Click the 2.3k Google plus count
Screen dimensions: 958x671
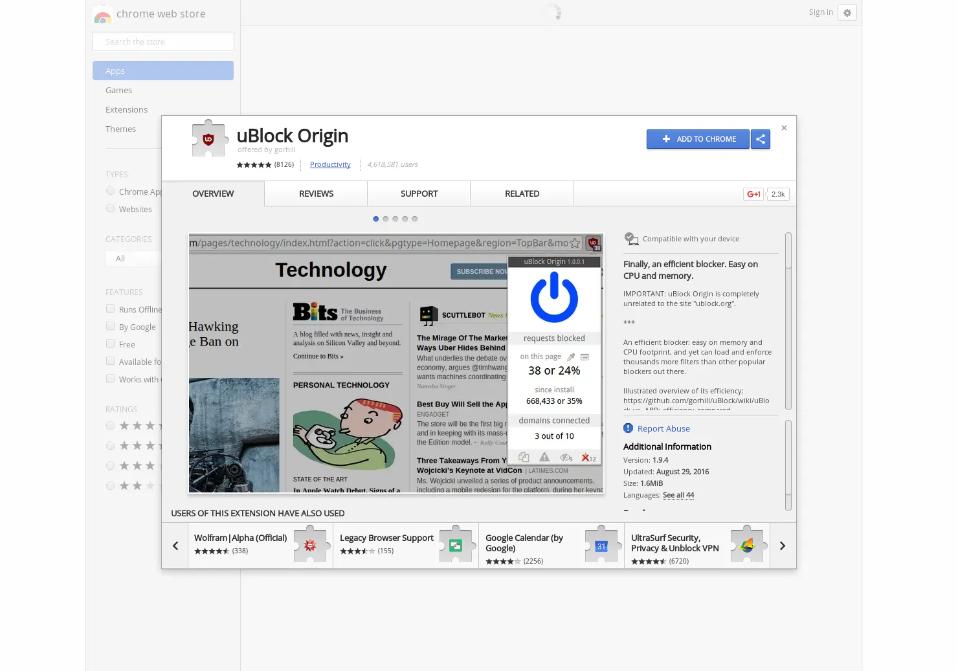(x=778, y=194)
